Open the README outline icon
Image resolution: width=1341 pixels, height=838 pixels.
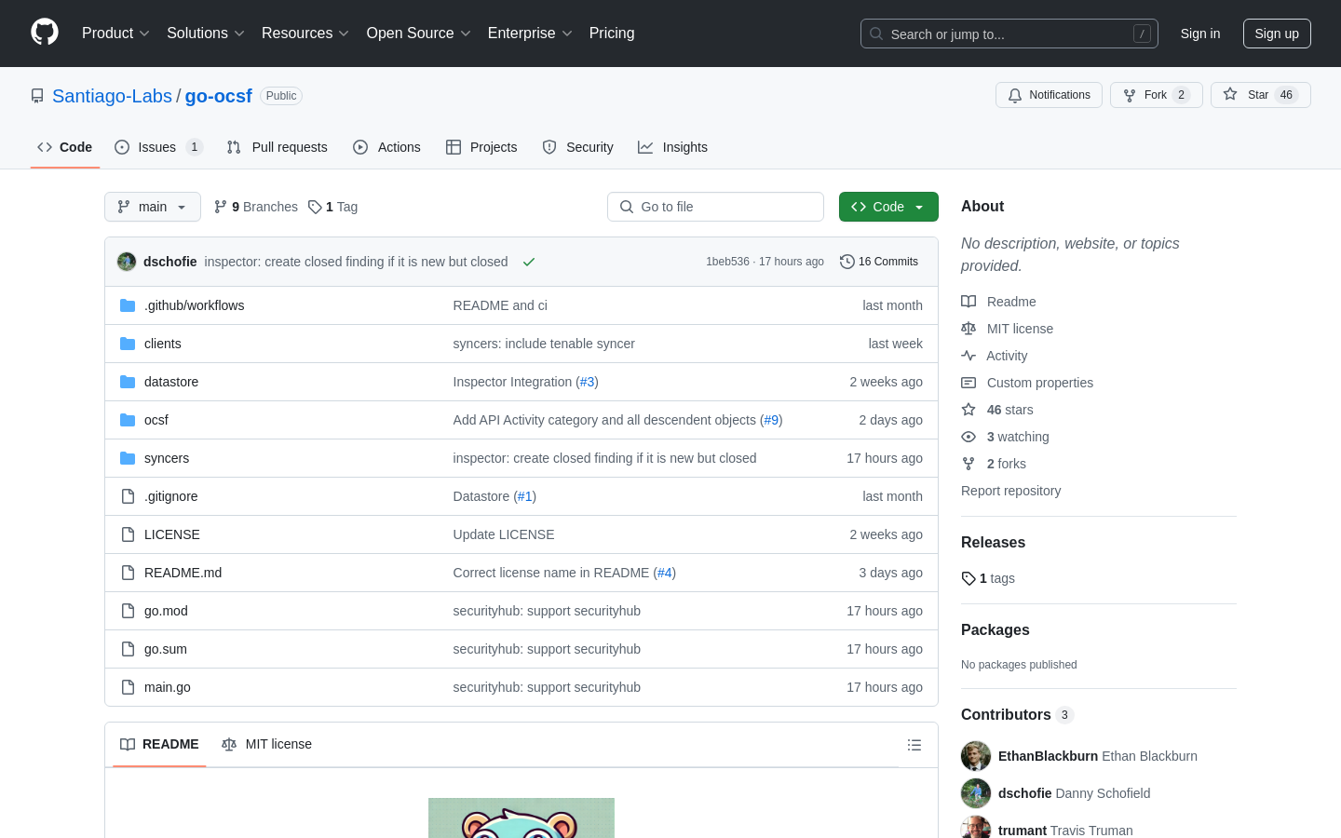914,745
